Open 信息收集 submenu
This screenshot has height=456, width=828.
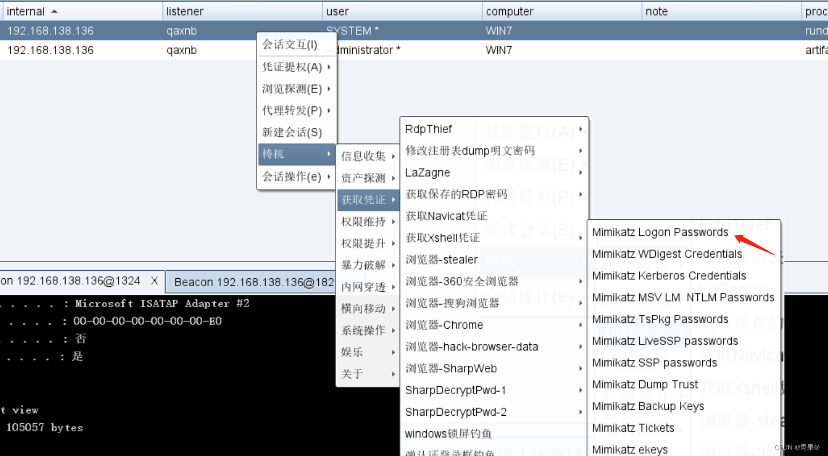click(x=368, y=156)
